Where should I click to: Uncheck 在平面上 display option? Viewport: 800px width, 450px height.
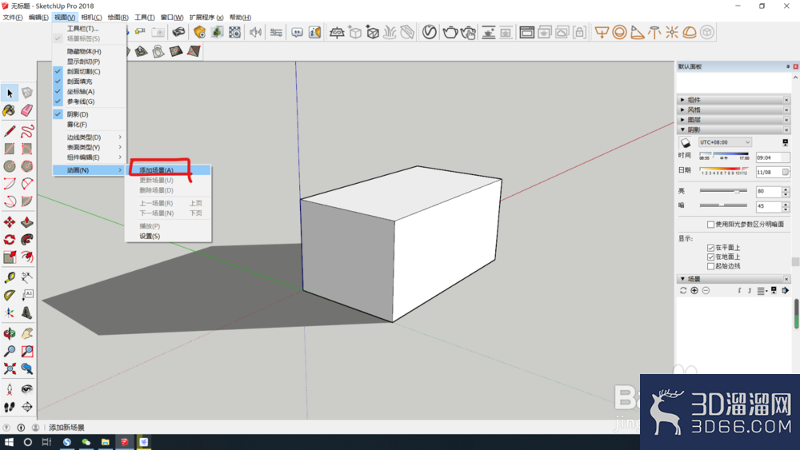[x=710, y=248]
